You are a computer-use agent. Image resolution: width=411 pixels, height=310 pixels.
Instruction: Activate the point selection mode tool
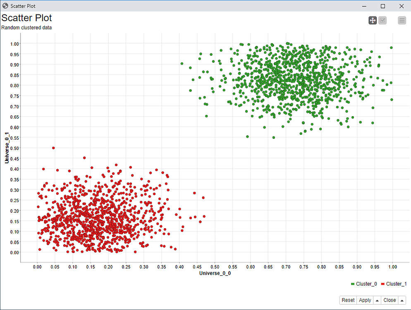(x=382, y=20)
